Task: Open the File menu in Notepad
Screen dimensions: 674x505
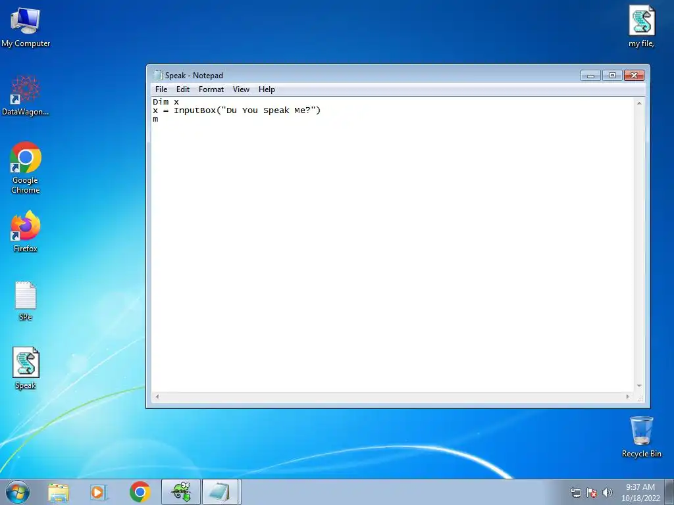Action: 161,89
